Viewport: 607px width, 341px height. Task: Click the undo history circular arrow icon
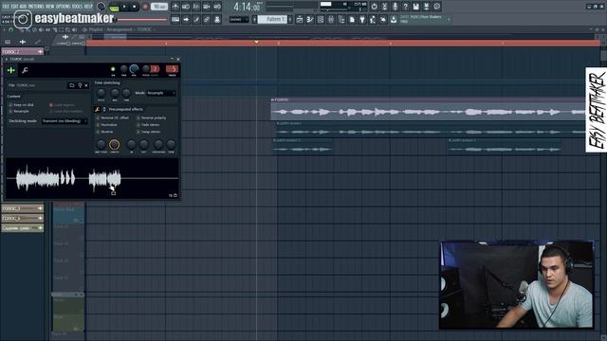coord(374,7)
